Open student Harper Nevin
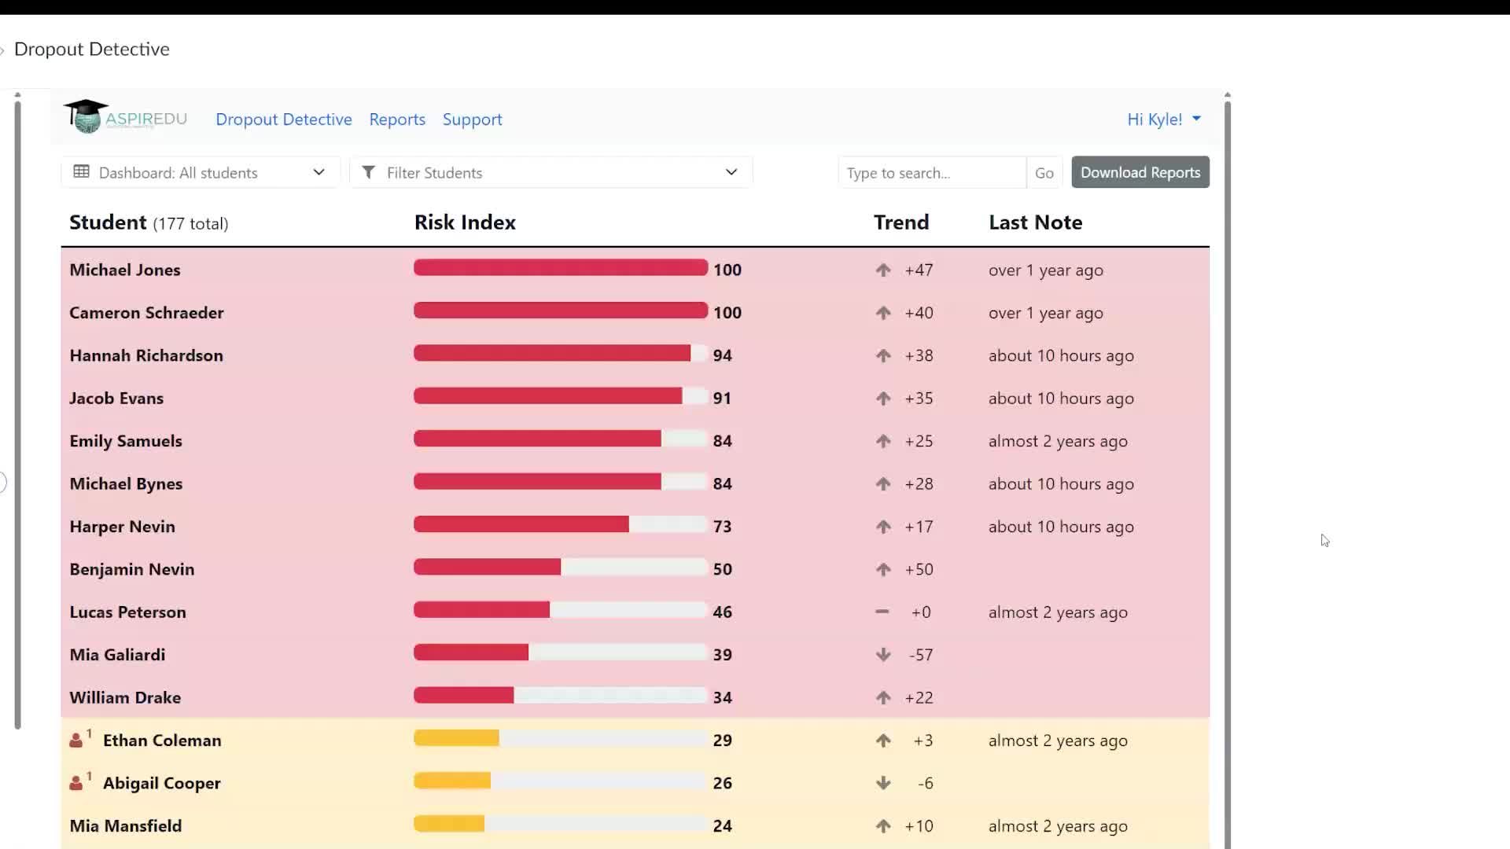The image size is (1510, 849). pos(122,527)
